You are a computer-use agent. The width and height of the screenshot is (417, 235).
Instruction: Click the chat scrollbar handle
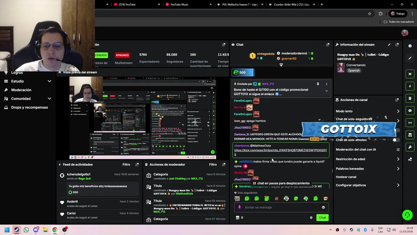coord(332,171)
